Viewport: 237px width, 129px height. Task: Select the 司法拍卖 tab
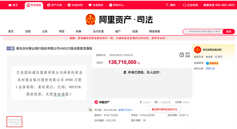pos(34,5)
